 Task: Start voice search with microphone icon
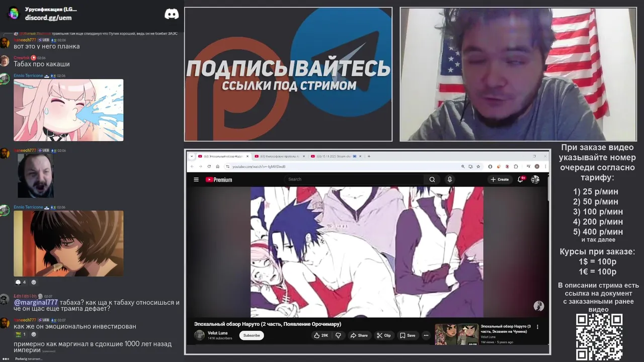450,179
